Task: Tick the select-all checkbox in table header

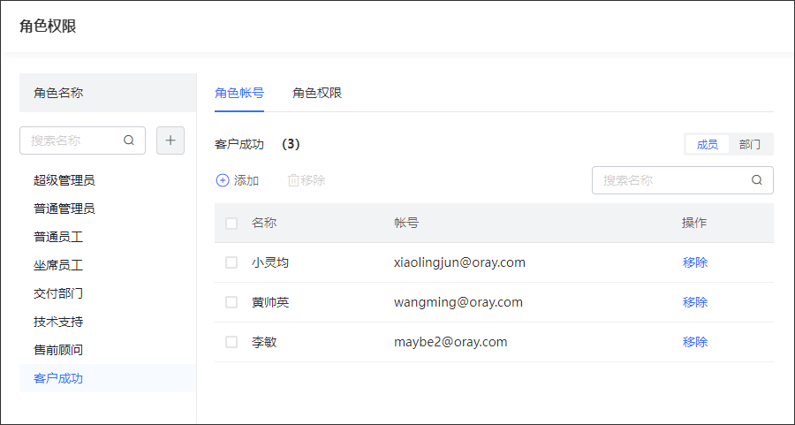Action: click(x=231, y=224)
